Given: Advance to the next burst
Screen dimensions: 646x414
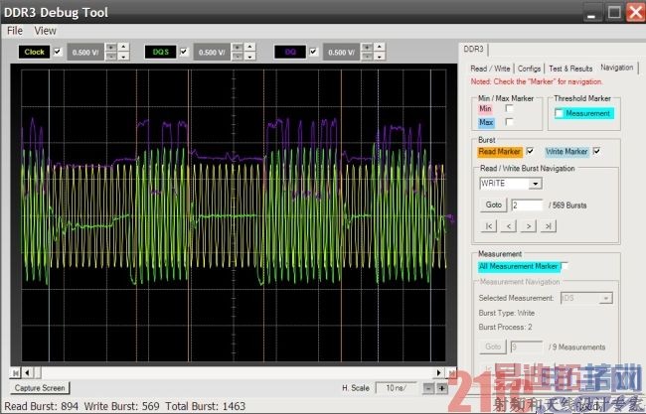Looking at the screenshot, I should click(527, 226).
